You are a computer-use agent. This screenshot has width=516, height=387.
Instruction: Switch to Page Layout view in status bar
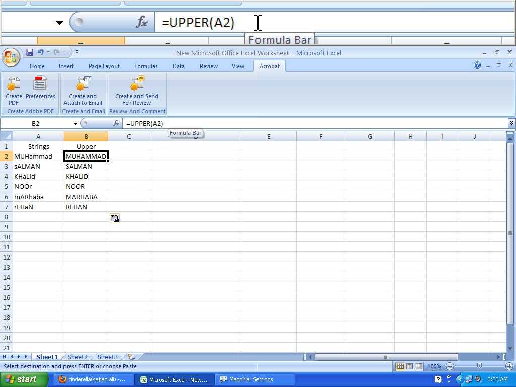(x=409, y=366)
